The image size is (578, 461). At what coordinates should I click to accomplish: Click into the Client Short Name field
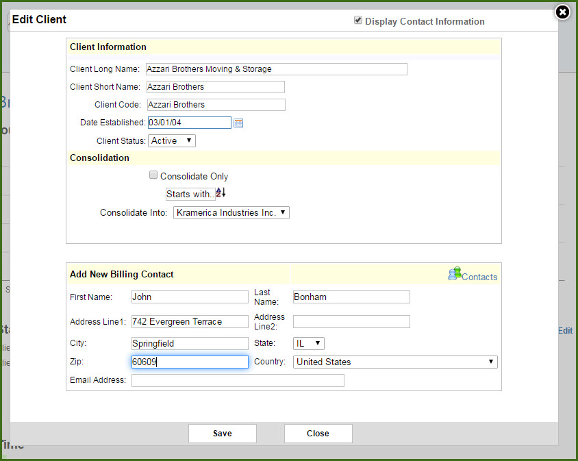(215, 87)
